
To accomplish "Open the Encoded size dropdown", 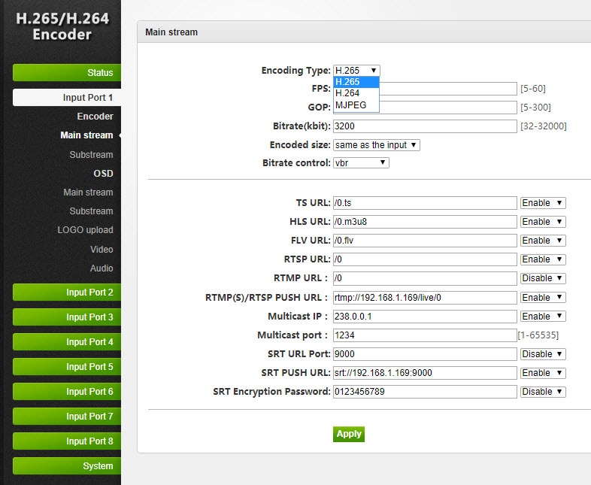I will pos(377,145).
